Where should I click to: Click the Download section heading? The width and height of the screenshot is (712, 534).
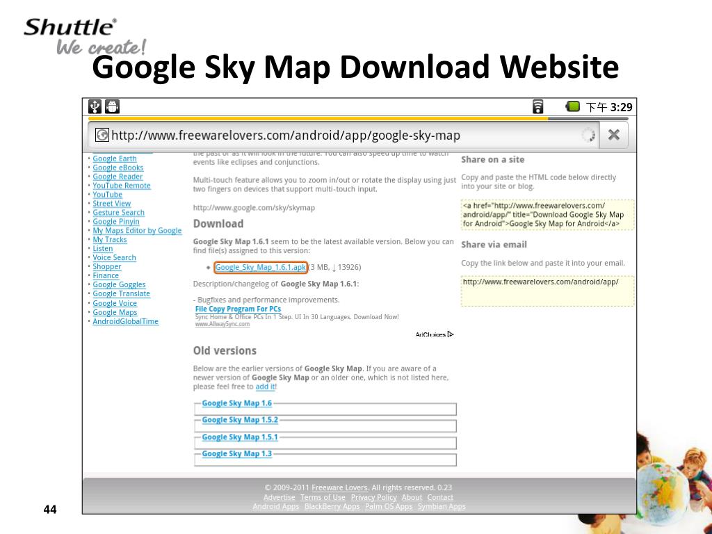[x=218, y=224]
